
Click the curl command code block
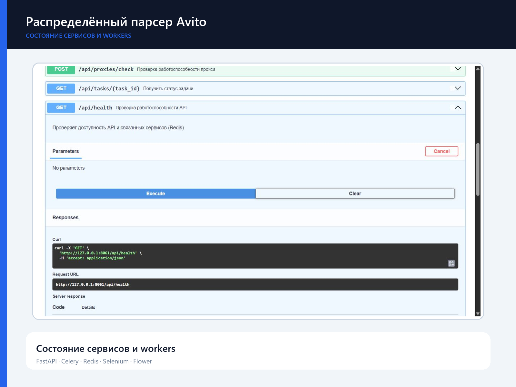(255, 256)
